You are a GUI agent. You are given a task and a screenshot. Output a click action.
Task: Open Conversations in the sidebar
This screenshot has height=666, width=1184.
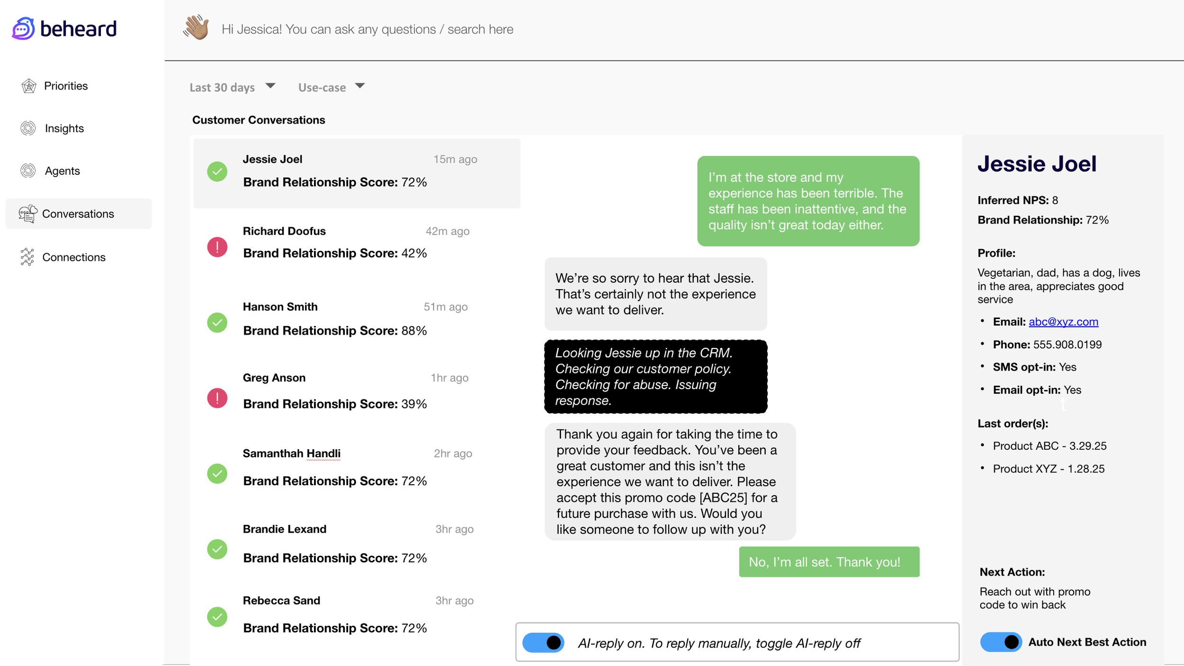tap(78, 214)
